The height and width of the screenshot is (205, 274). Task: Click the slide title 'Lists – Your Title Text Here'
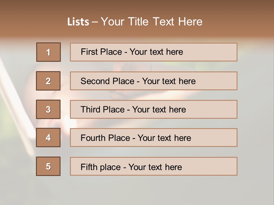(135, 22)
